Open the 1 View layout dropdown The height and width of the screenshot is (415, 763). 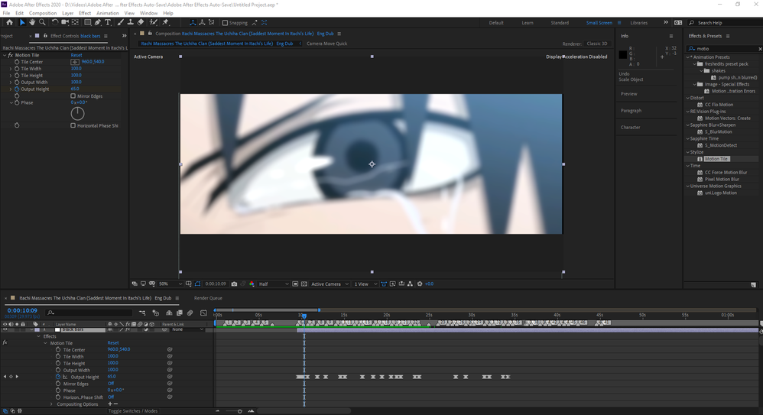(365, 284)
